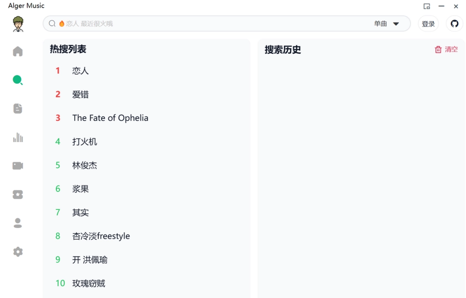
Task: Select hot search The Fate of Ophelia
Action: pyautogui.click(x=110, y=118)
